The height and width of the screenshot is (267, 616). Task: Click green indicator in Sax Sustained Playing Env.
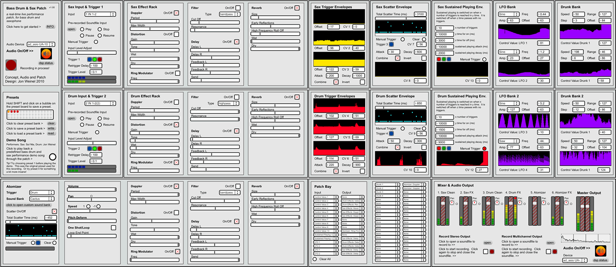(444, 59)
